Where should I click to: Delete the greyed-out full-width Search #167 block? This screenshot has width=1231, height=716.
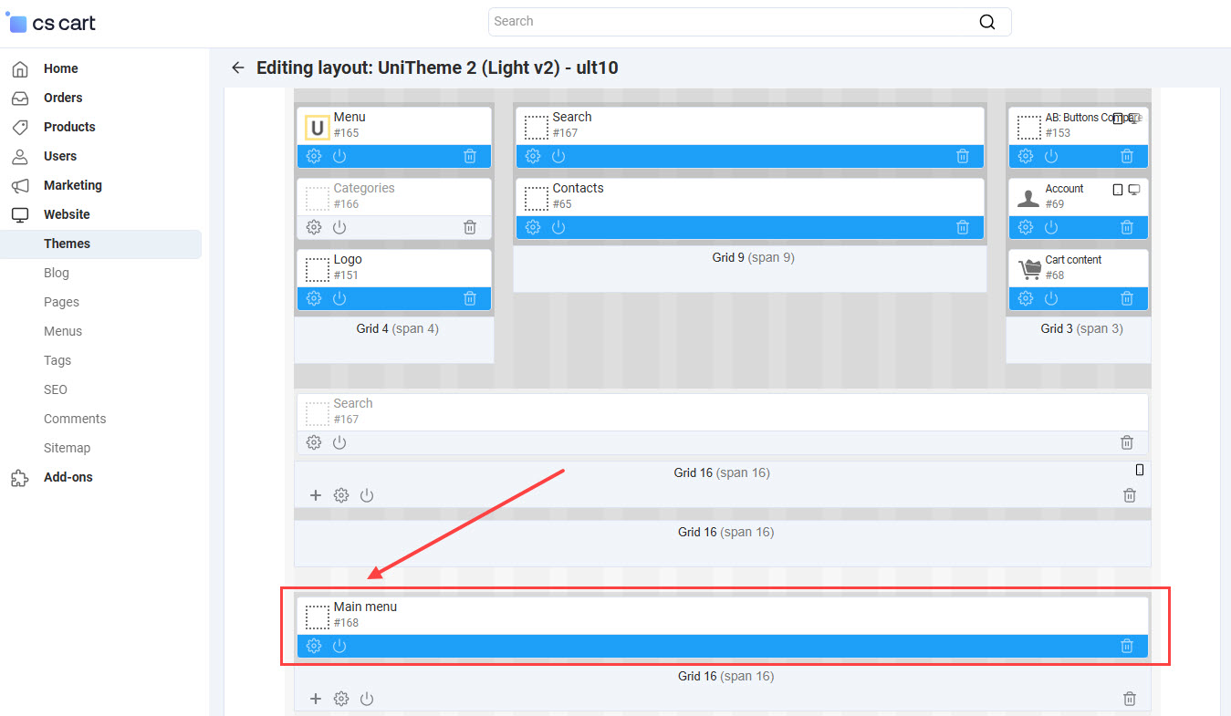point(1127,442)
